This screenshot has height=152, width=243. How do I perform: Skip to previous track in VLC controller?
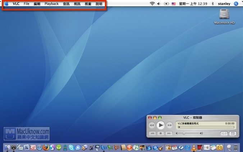click(x=152, y=133)
